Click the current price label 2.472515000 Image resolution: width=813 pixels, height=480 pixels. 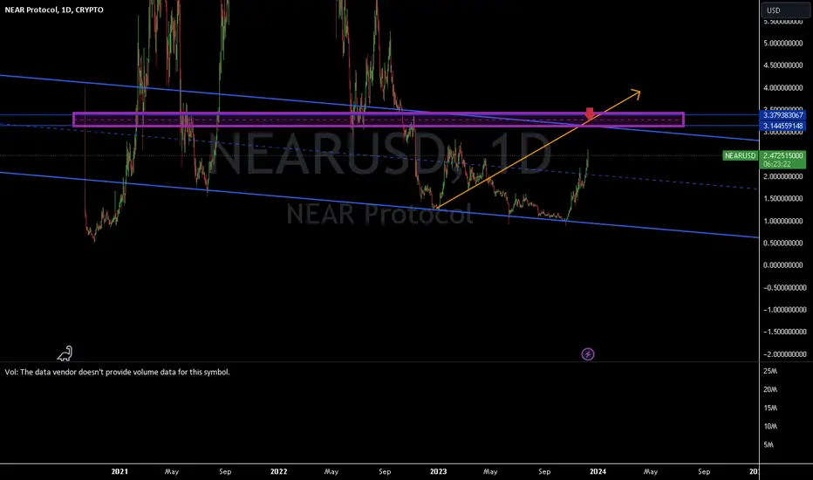(x=783, y=155)
